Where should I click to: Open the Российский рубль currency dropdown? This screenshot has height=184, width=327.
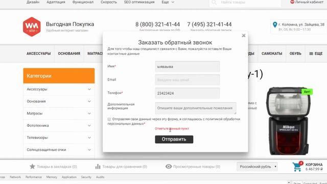pos(257,167)
